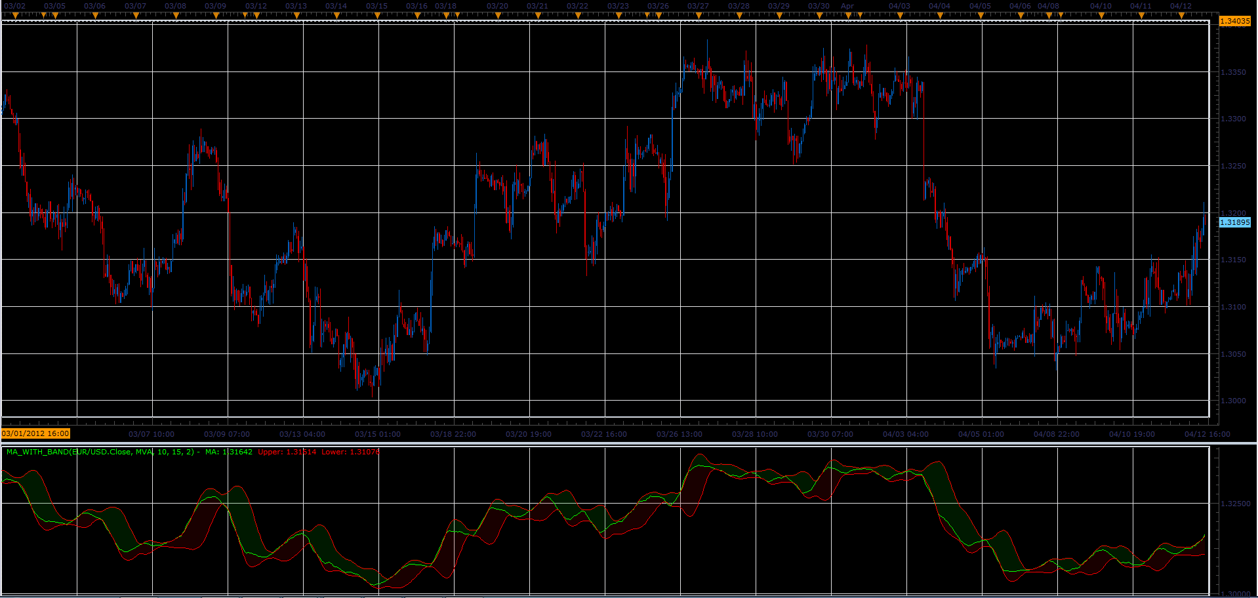Click the 1.3100 price axis label
Viewport: 1258px width, 598px height.
[x=1233, y=307]
